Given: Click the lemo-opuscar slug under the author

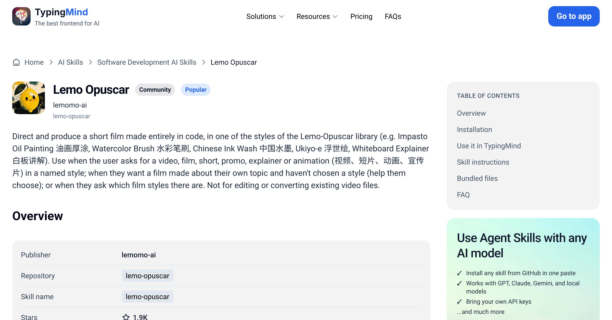Looking at the screenshot, I should [72, 116].
